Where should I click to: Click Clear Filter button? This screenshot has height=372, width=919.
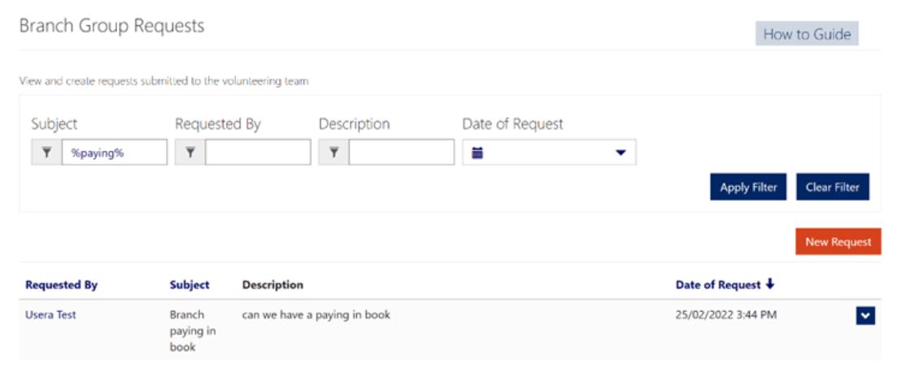point(832,187)
